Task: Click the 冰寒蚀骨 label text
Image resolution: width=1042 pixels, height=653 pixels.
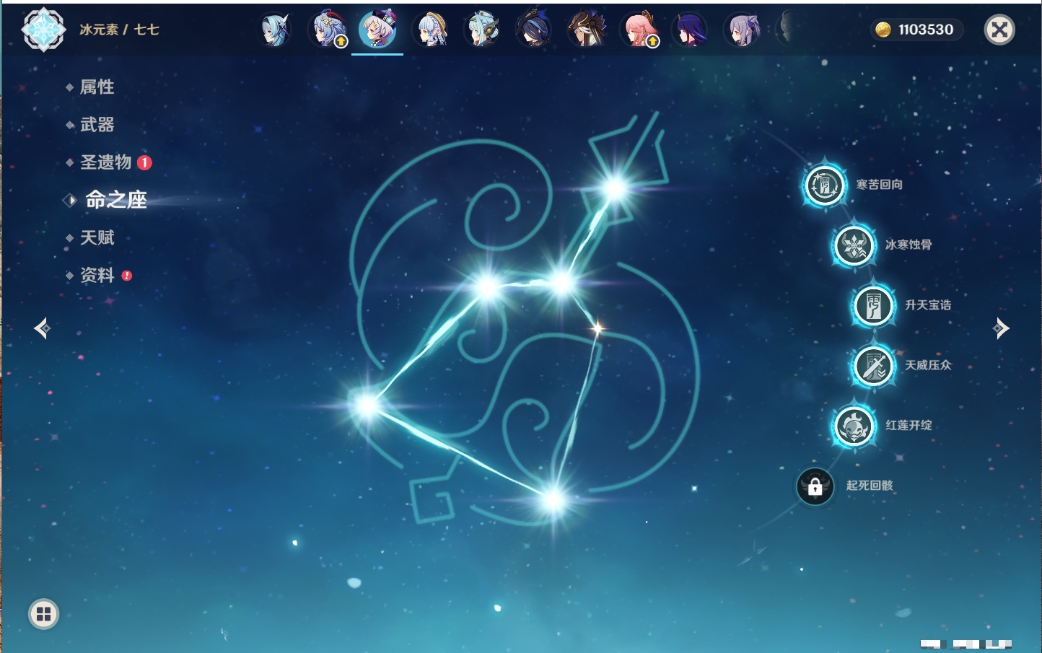Action: coord(909,245)
